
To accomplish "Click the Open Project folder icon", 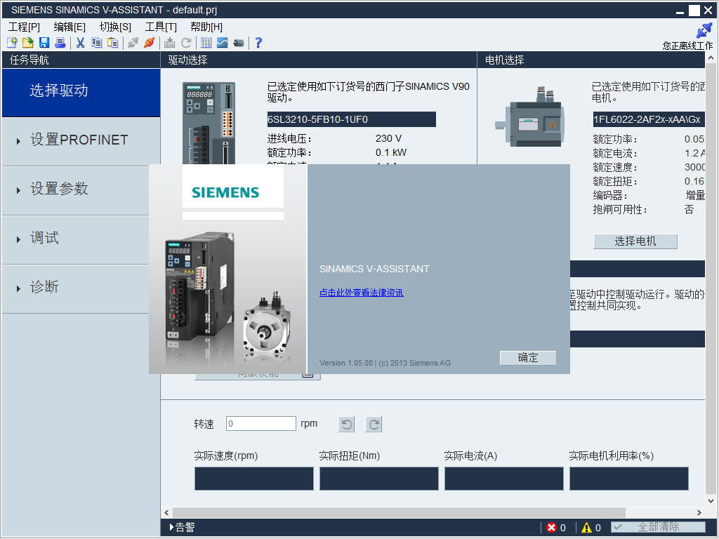I will pyautogui.click(x=28, y=43).
